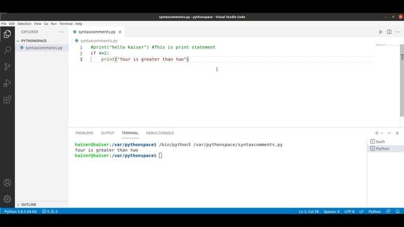The image size is (404, 227).
Task: Open the File menu
Action: tap(4, 24)
